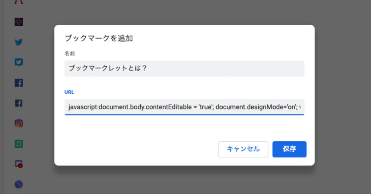
Task: Click the blue URL label
Action: 69,92
